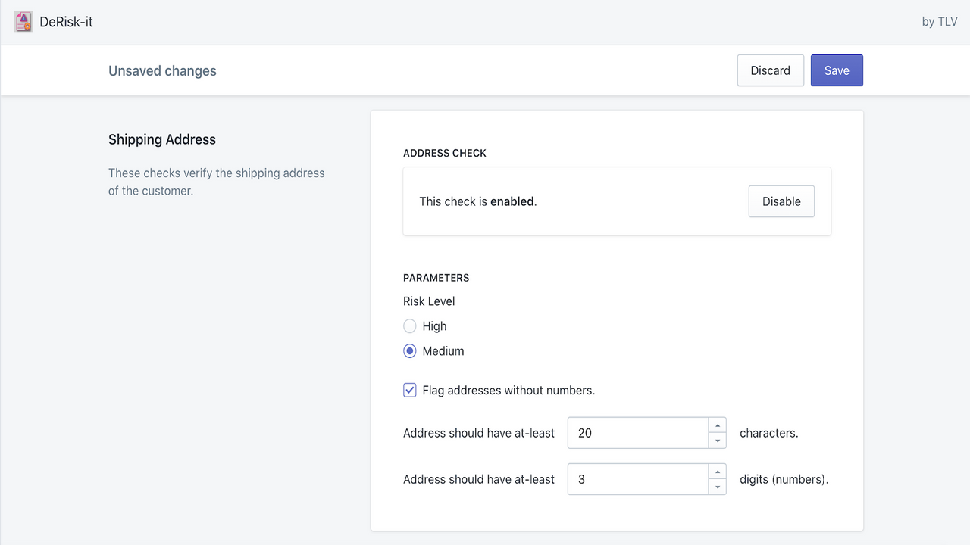Click the ADDRESS CHECK section header
The height and width of the screenshot is (545, 970).
pyautogui.click(x=445, y=153)
